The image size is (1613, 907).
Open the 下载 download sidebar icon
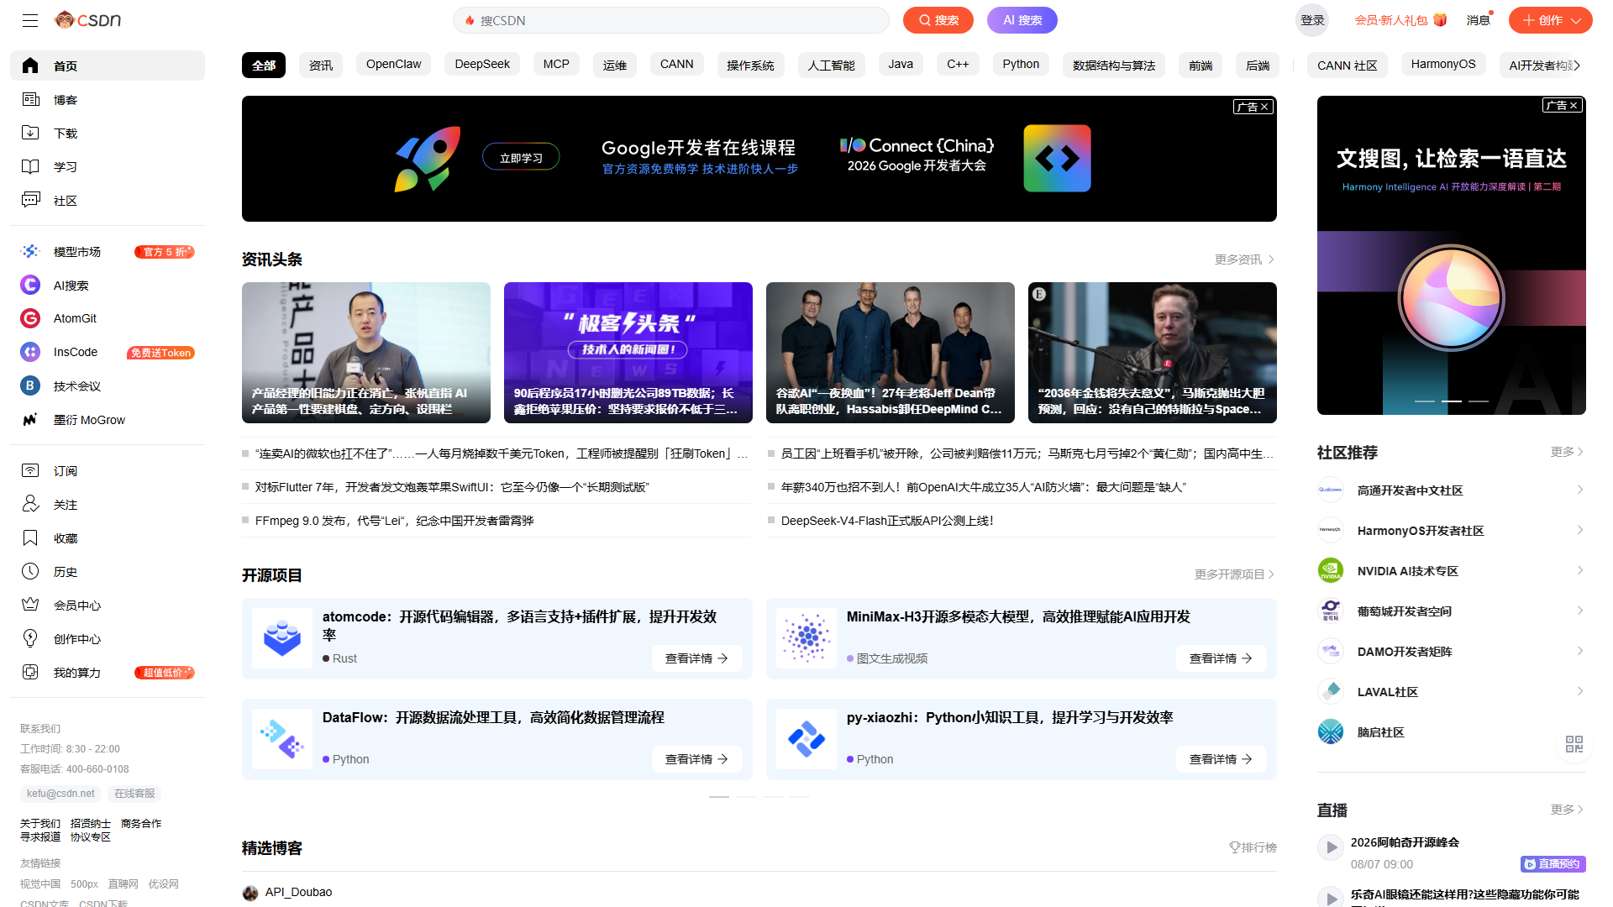click(30, 134)
